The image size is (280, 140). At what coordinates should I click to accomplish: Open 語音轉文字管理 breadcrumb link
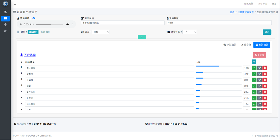click(x=246, y=12)
